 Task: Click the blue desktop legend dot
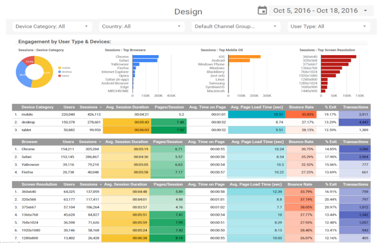pyautogui.click(x=59, y=72)
